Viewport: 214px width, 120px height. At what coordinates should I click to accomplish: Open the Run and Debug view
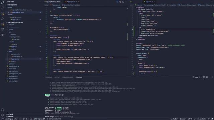tap(2, 19)
